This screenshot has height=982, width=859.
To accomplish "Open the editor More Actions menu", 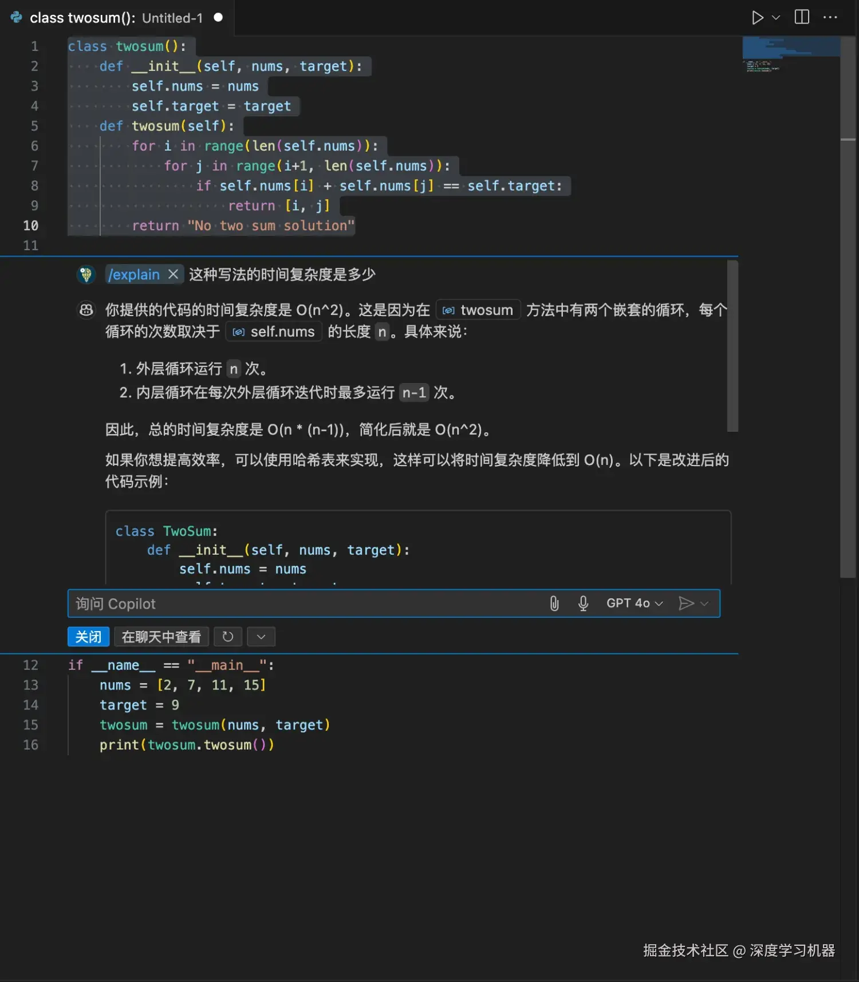I will tap(830, 17).
